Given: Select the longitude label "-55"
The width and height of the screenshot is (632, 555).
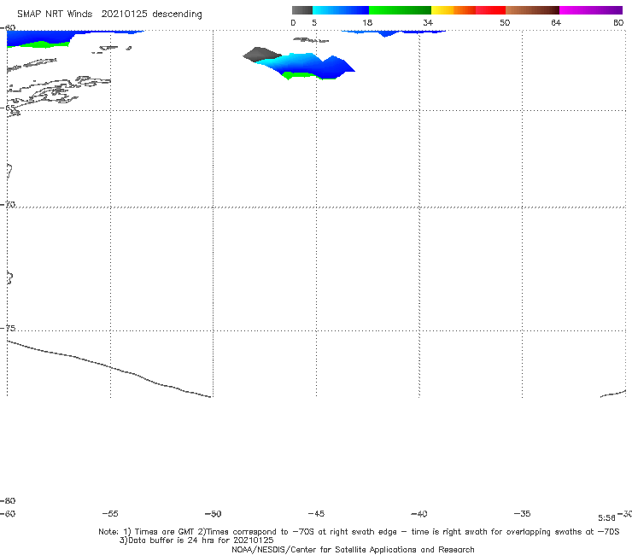Looking at the screenshot, I should pos(110,514).
